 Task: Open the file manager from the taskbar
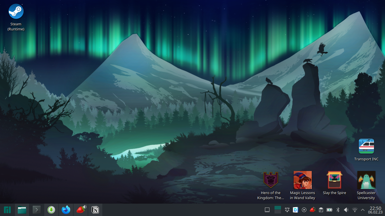22,210
